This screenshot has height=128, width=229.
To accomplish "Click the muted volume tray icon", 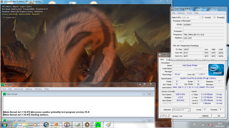I will tap(211, 125).
